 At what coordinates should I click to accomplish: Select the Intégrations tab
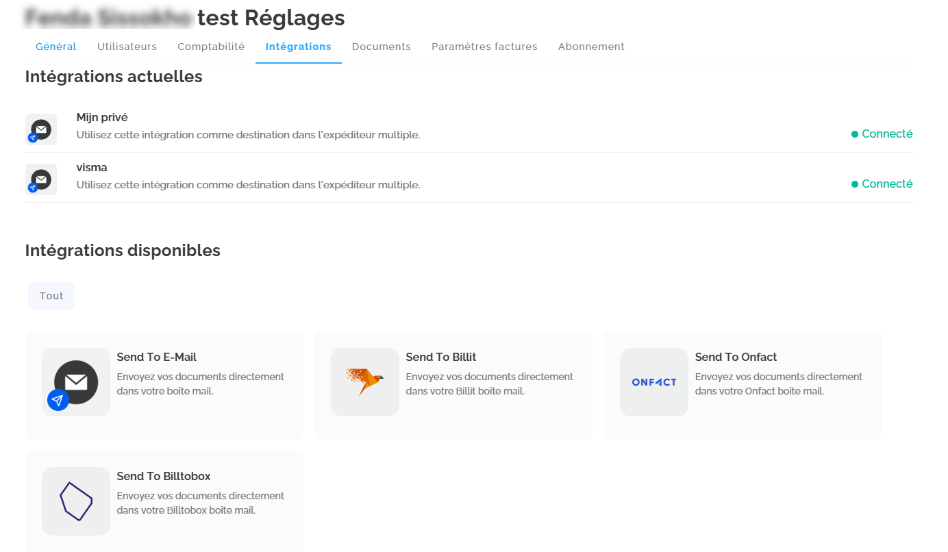click(x=299, y=47)
